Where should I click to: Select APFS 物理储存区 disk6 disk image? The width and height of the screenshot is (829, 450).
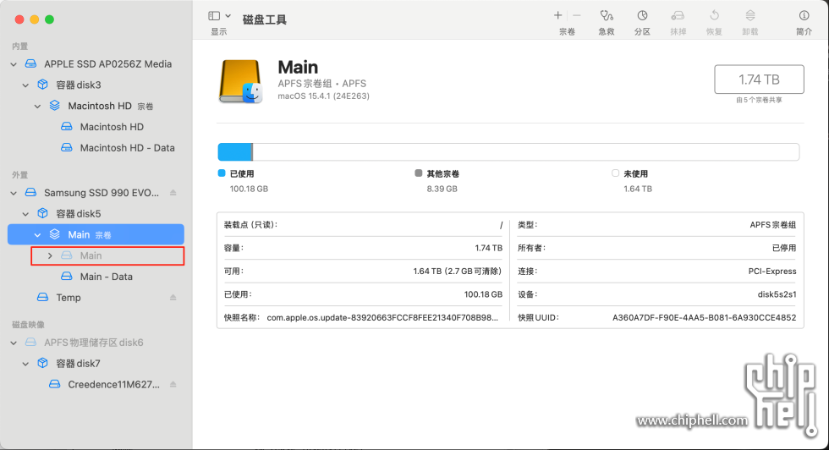click(96, 342)
